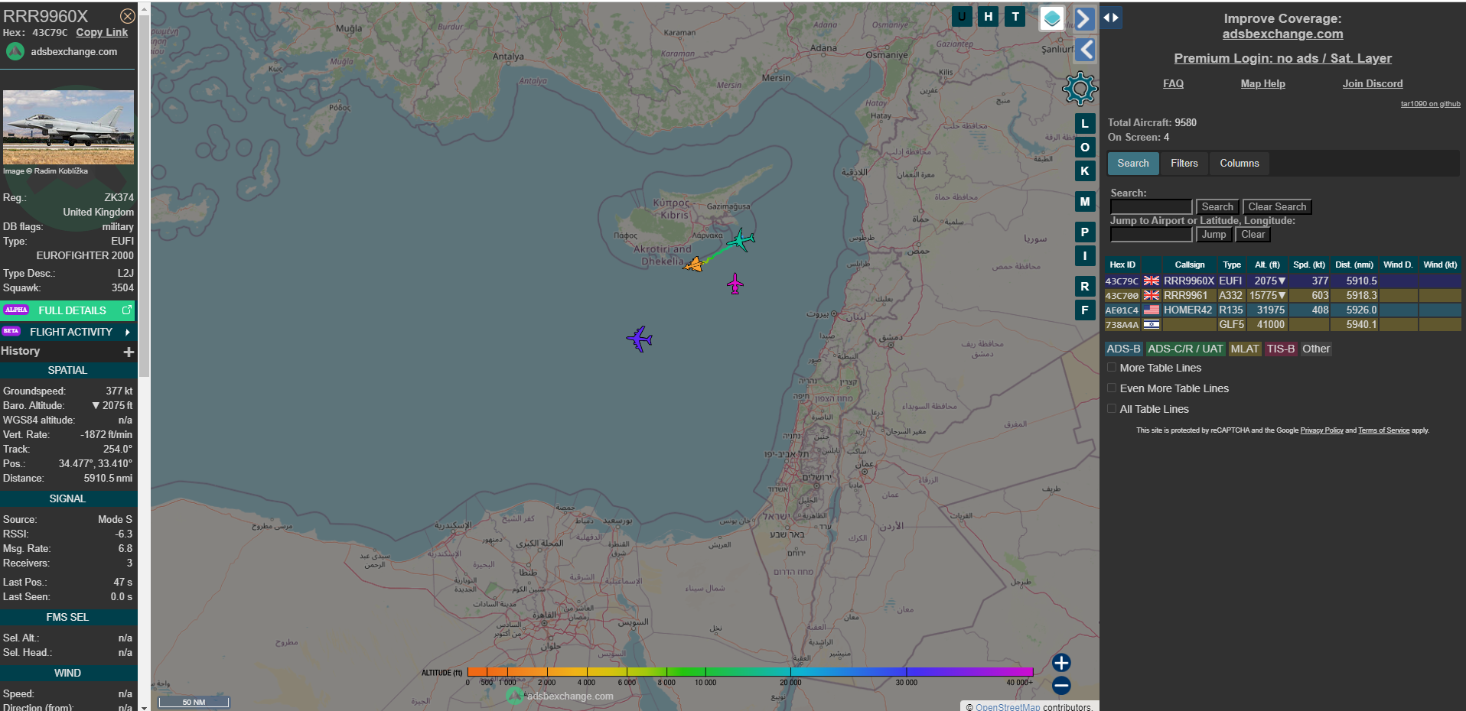Toggle TIS-B source legend
The height and width of the screenshot is (711, 1466).
pyautogui.click(x=1280, y=349)
